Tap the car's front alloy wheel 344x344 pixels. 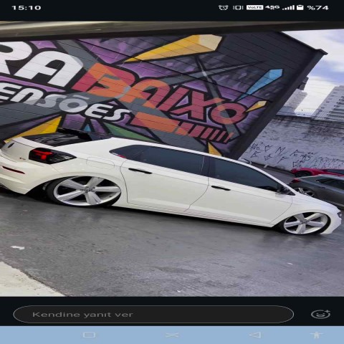click(306, 223)
